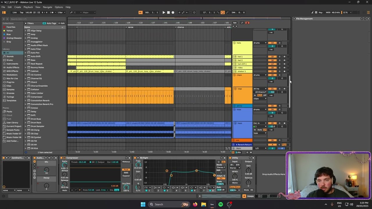Adjust the Compressor Ratio knob
Screen dimensions: 372x209
click(65, 165)
